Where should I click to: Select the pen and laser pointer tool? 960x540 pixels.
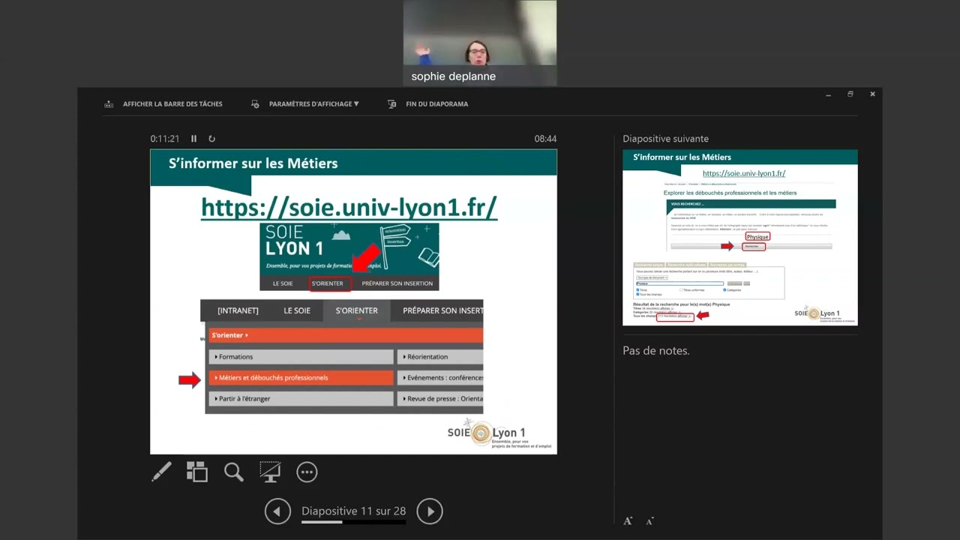[x=161, y=472]
